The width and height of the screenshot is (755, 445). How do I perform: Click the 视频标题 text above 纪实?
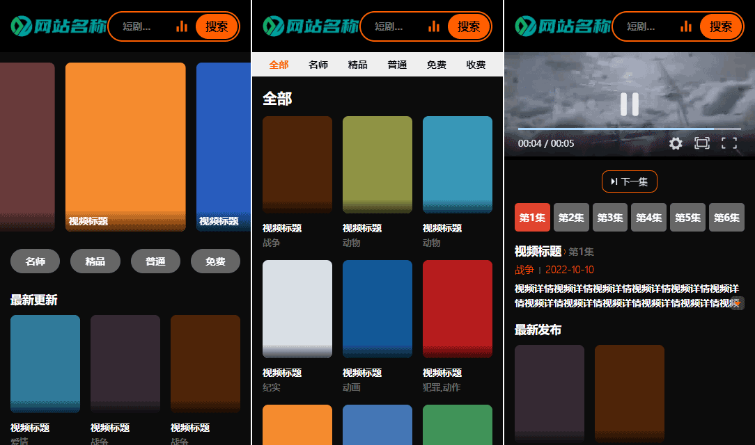(282, 373)
